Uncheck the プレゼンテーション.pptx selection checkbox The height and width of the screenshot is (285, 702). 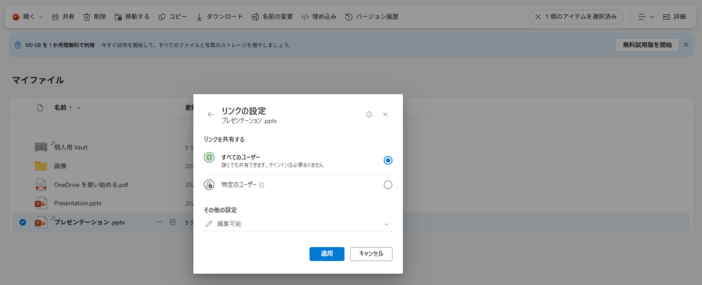point(23,222)
